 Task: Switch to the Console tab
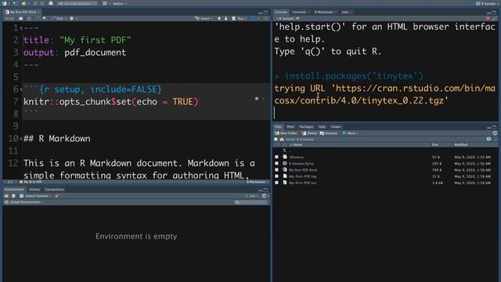pos(281,13)
